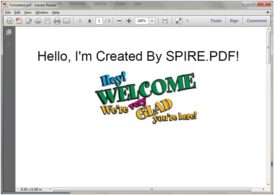Image resolution: width=274 pixels, height=195 pixels.
Task: Open Page Thumbnails panel in sidebar
Action: (9, 32)
